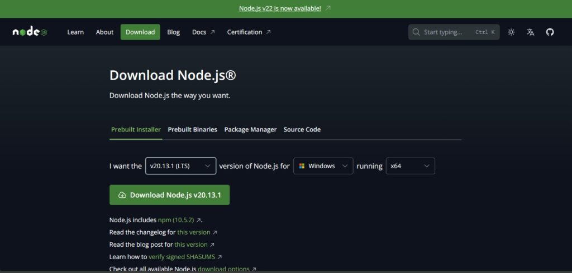Image resolution: width=572 pixels, height=273 pixels.
Task: Open 'Node.js v22 is now available!' link
Action: point(280,8)
